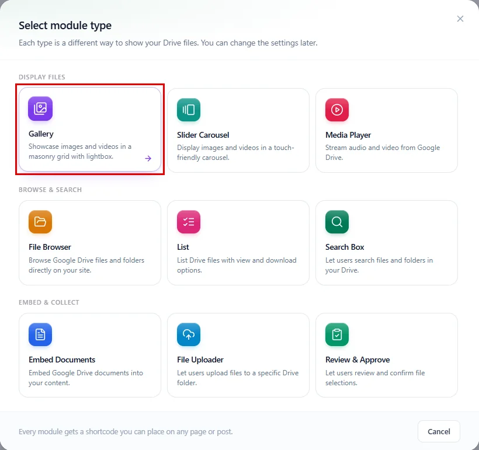Click 'Every module gets a shortcode' footer text

click(126, 431)
